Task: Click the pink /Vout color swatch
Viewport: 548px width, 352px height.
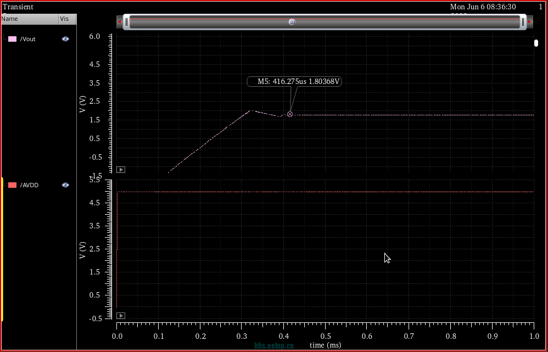Action: click(12, 39)
